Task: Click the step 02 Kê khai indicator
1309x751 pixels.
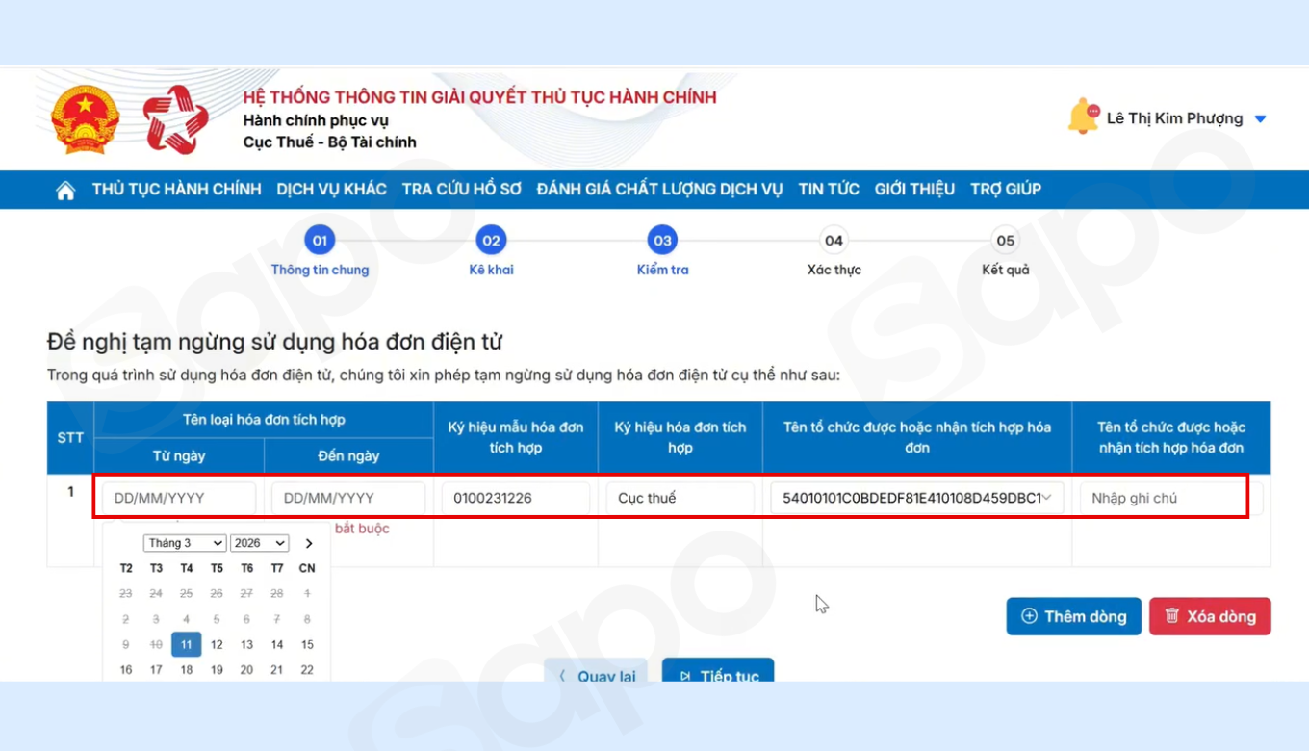Action: tap(491, 240)
